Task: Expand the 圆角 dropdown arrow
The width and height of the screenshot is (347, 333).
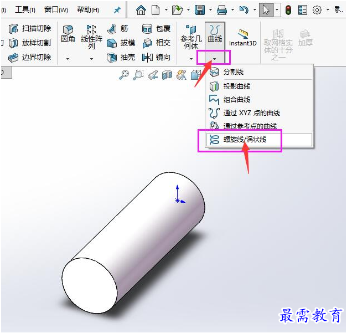Action: (68, 59)
